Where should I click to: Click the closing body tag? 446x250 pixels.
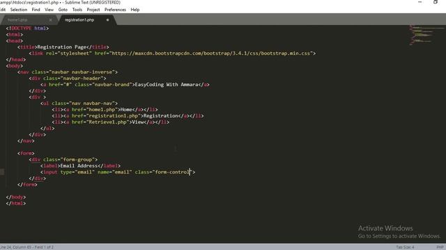coord(16,197)
